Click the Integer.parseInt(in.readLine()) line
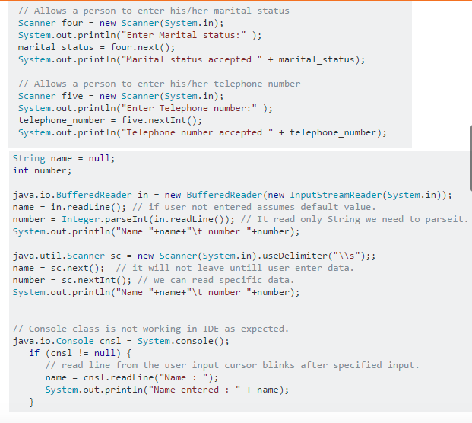The height and width of the screenshot is (423, 472). coord(123,219)
